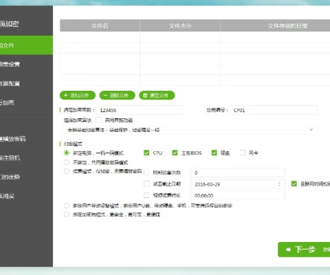Viewport: 330px width, 275px height.
Task: Enable the video trial duration checkbox
Action: coord(146,195)
